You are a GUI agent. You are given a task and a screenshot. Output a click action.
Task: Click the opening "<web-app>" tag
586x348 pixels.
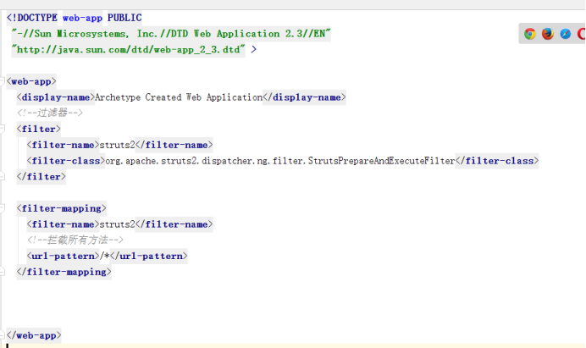coord(31,81)
